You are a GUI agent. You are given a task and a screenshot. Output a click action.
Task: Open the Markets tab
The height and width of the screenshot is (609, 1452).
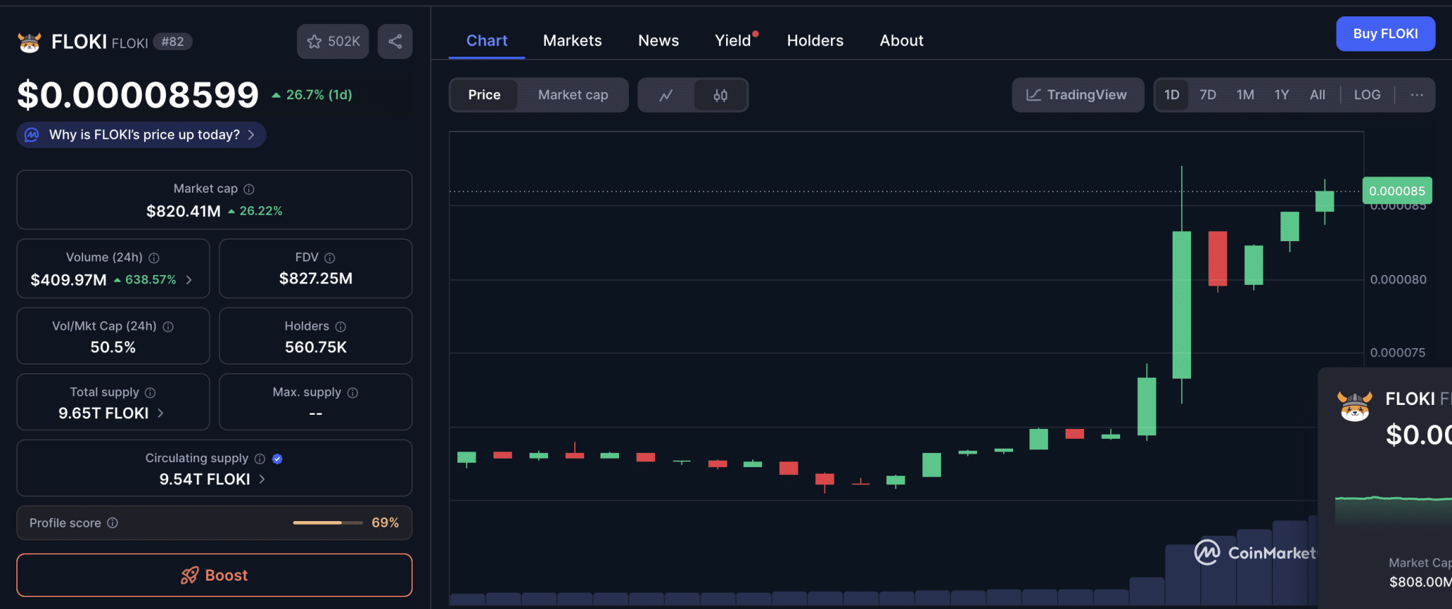tap(572, 41)
